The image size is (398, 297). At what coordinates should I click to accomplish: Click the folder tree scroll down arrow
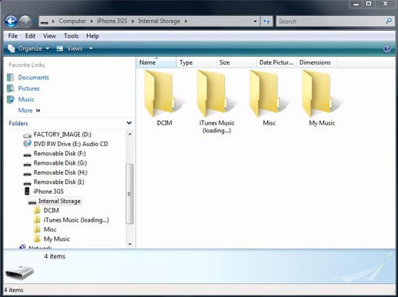(x=130, y=244)
